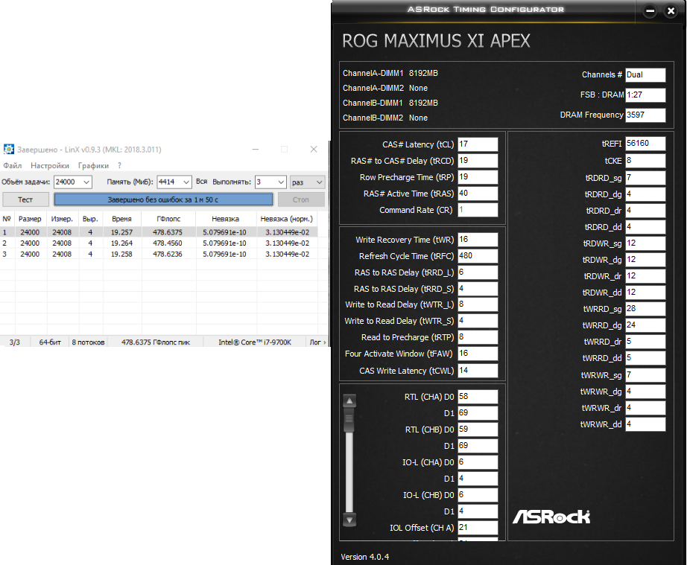Click the tRCD value field
Screen dimensions: 687x565
click(478, 161)
